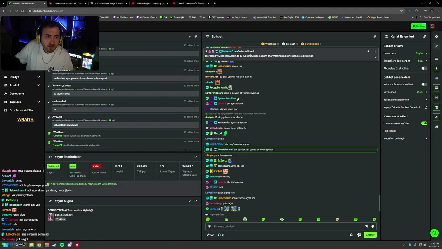442x249 pixels.
Task: Send chat message with Gönder button
Action: (370, 235)
